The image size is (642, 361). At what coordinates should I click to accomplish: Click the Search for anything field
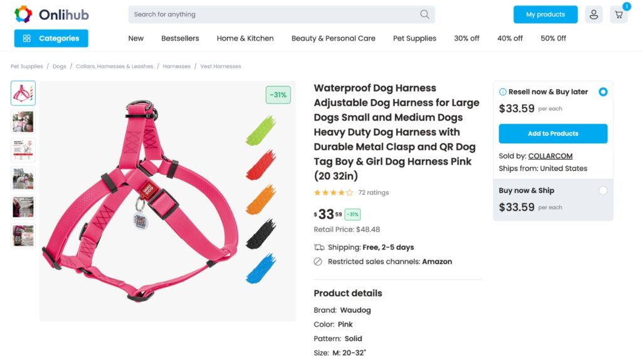point(276,14)
